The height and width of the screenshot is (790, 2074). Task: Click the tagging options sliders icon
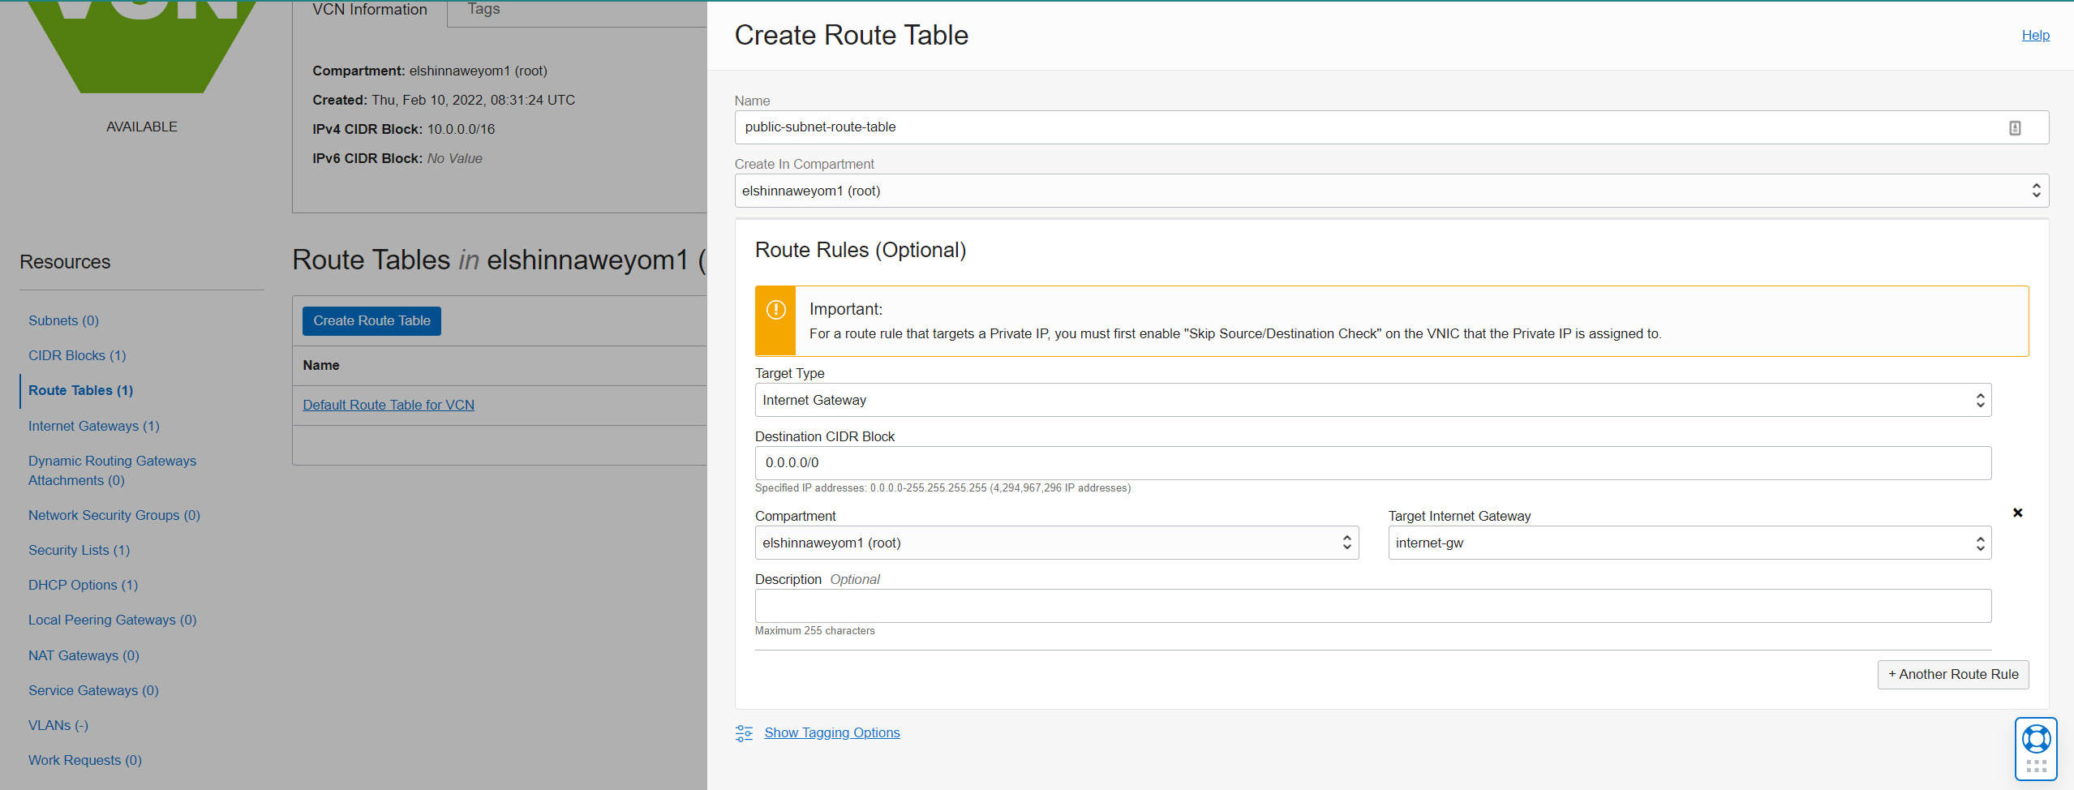click(744, 732)
